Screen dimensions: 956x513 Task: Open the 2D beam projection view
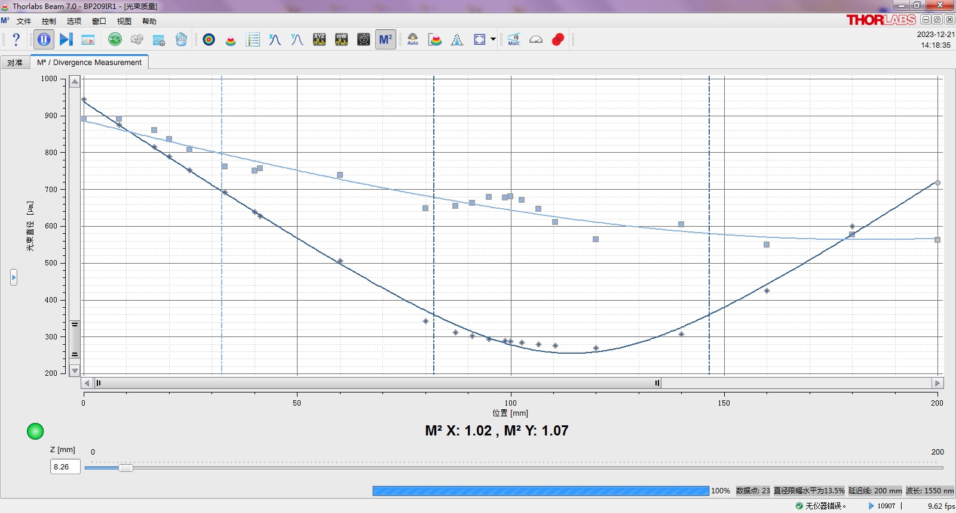tap(209, 39)
